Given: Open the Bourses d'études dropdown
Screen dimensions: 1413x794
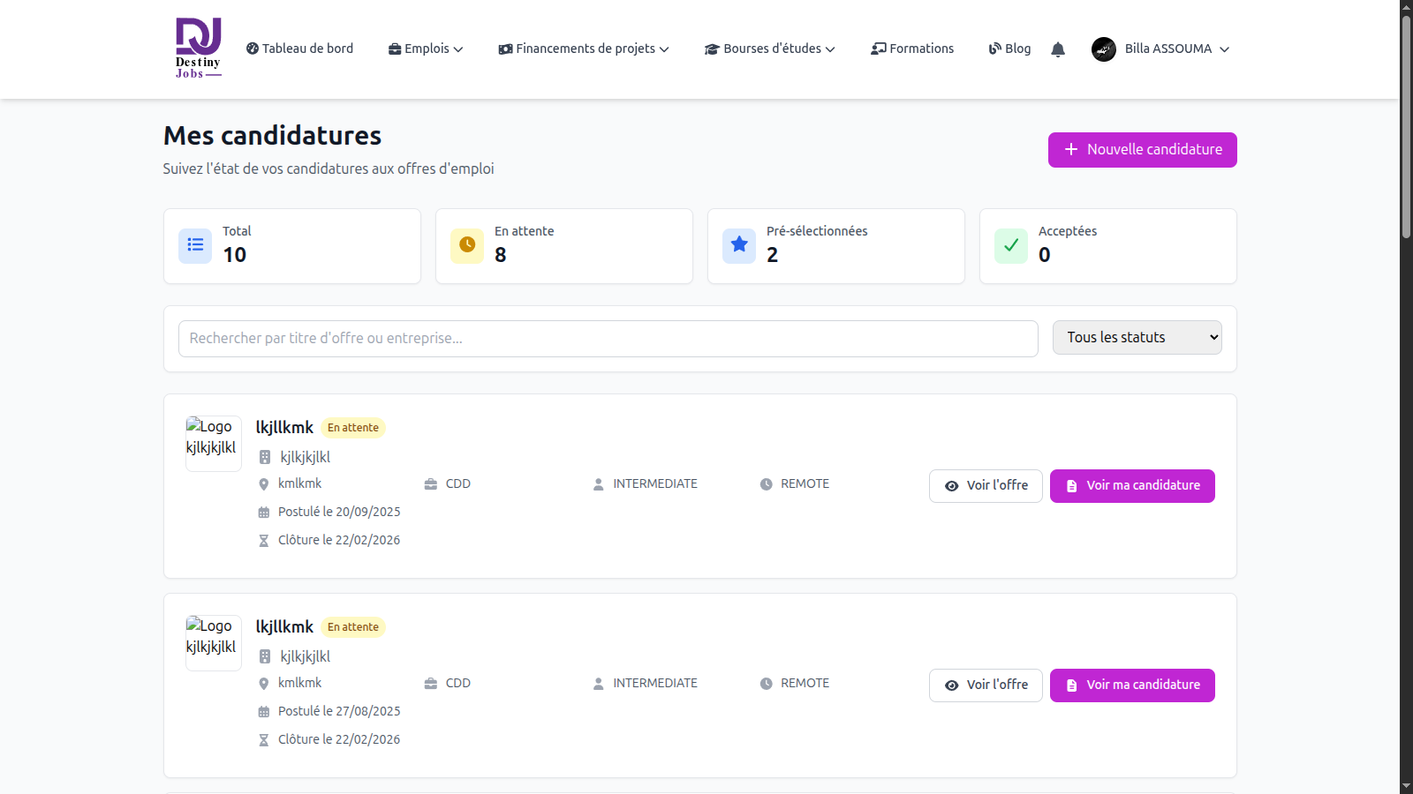Looking at the screenshot, I should click(770, 49).
